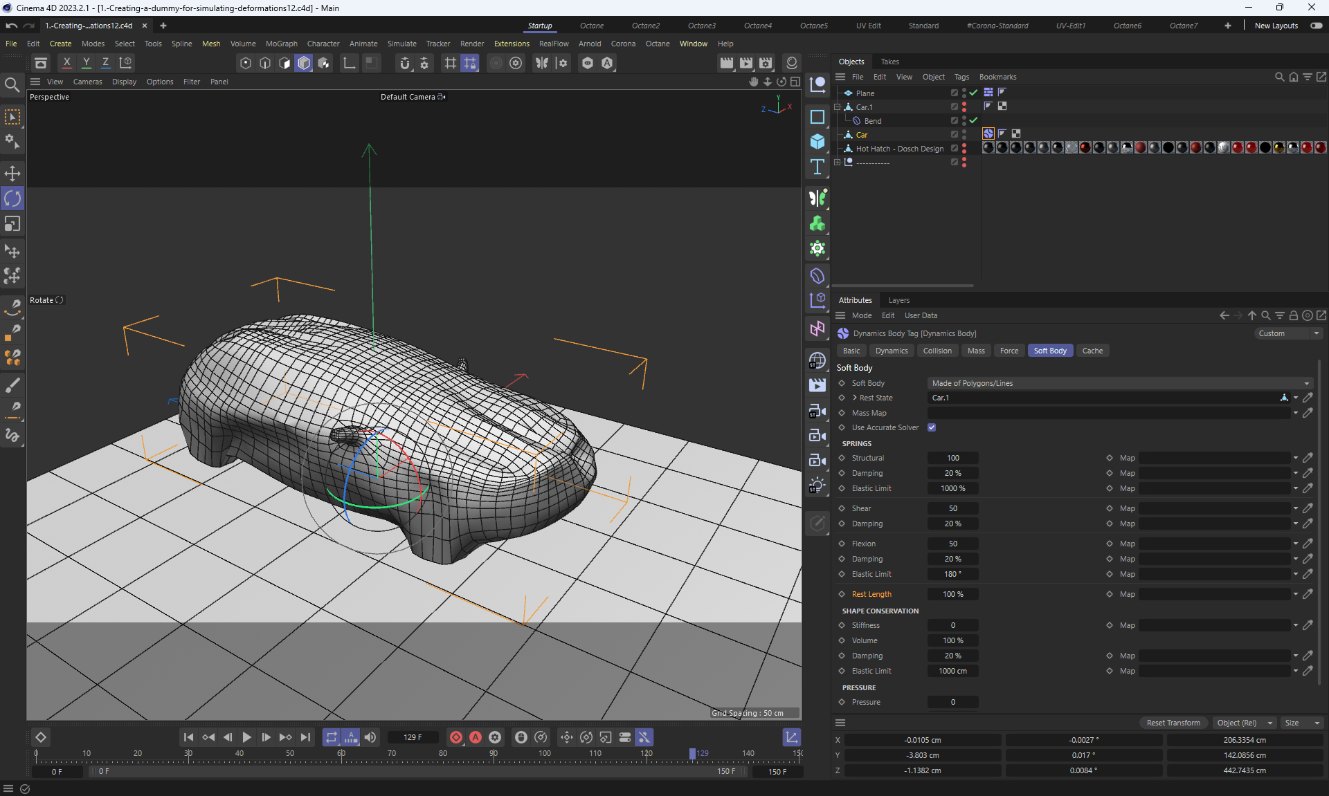1329x796 pixels.
Task: Select the Scale tool in left toolbar
Action: click(12, 224)
